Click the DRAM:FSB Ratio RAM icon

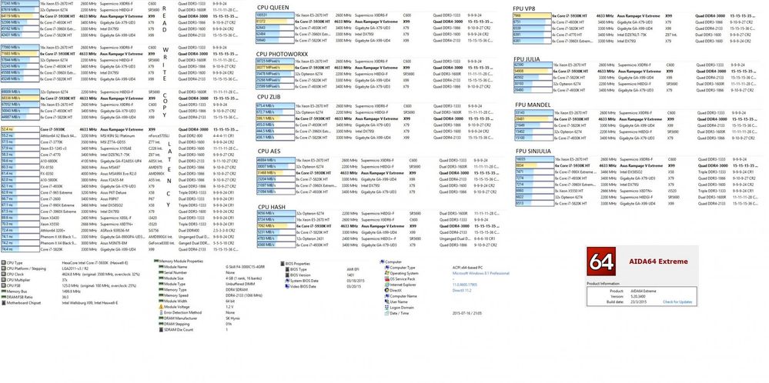[x=3, y=298]
